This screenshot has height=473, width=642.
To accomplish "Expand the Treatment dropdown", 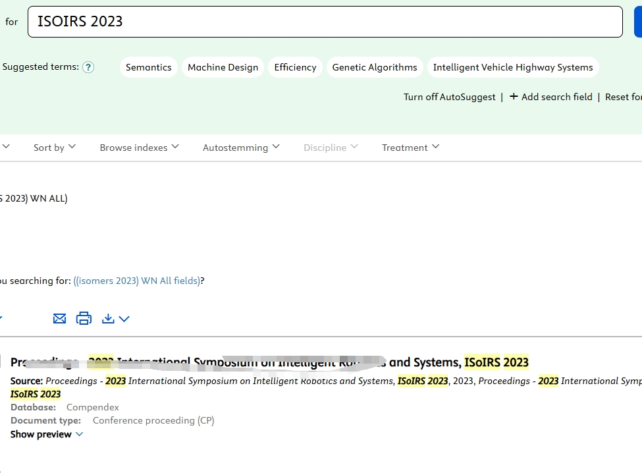I will click(x=410, y=148).
